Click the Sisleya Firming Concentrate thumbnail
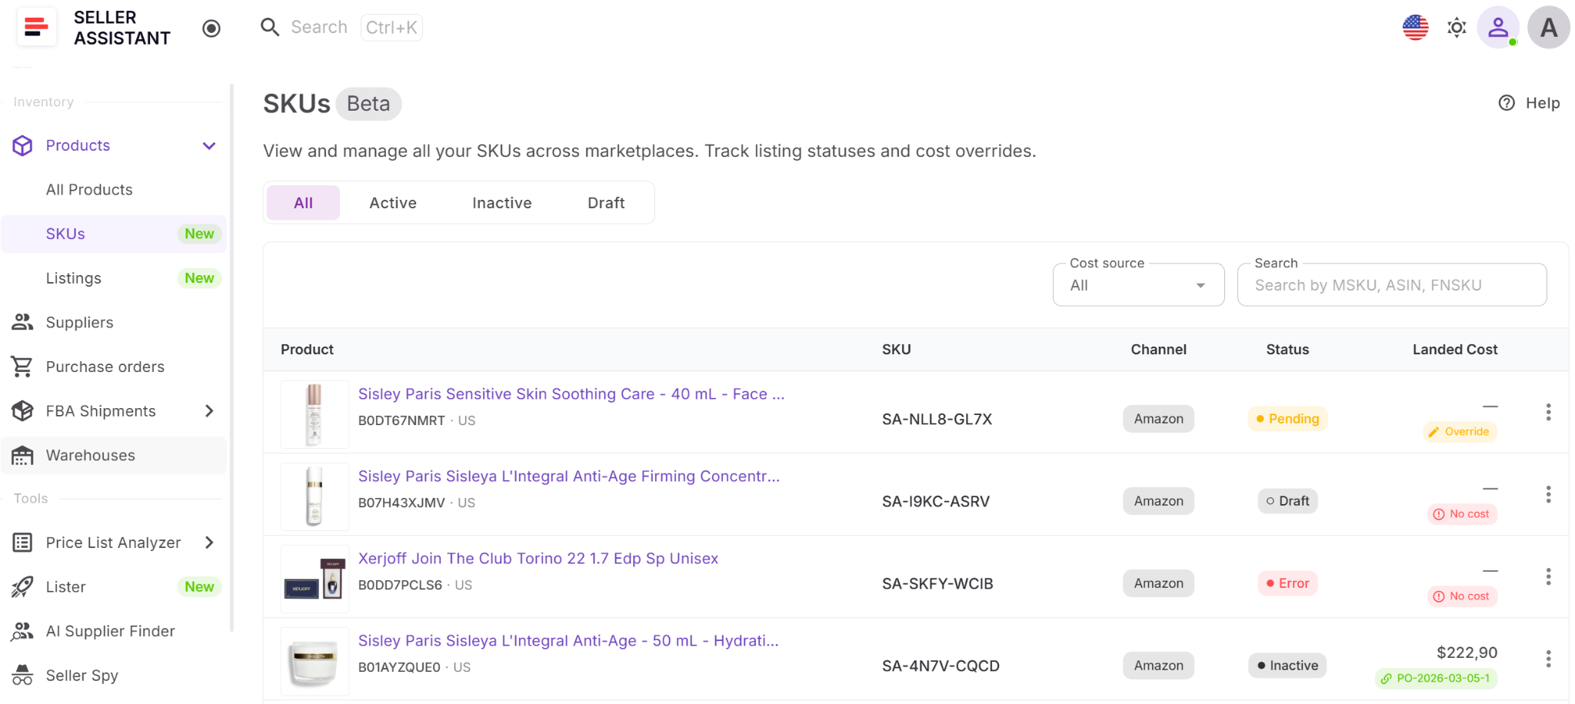This screenshot has width=1575, height=704. coord(315,496)
